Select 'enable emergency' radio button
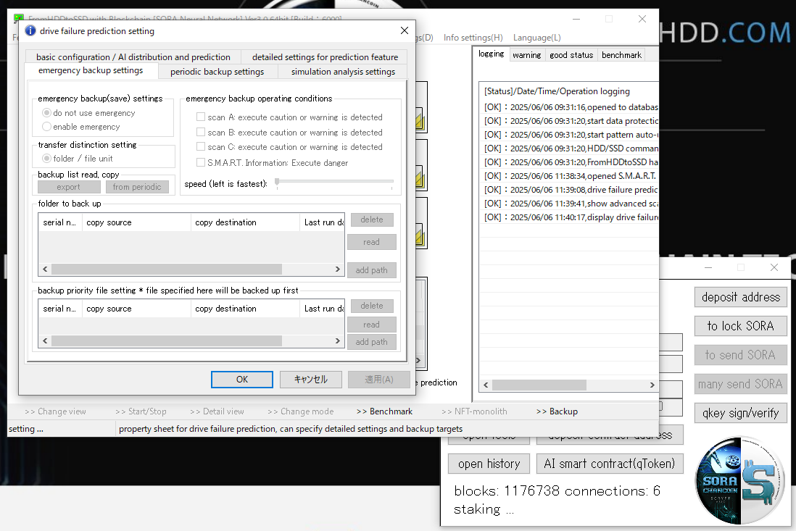The width and height of the screenshot is (796, 531). tap(46, 126)
